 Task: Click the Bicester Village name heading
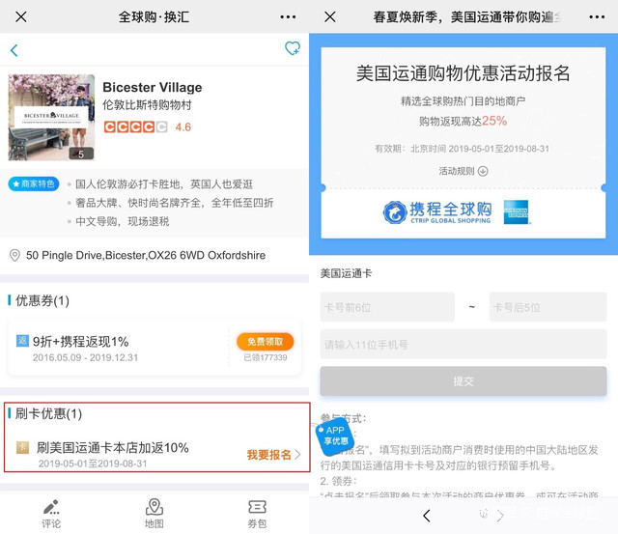pyautogui.click(x=153, y=87)
